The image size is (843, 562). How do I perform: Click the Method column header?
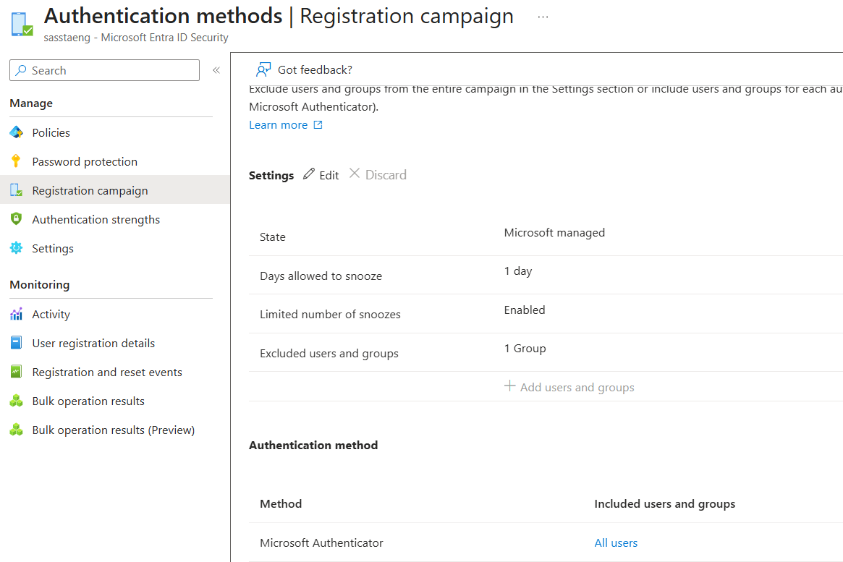click(x=281, y=504)
